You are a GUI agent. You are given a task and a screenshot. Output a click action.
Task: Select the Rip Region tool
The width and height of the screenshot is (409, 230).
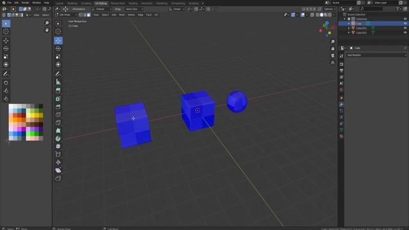coord(58,178)
